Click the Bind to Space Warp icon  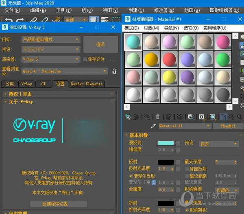pyautogui.click(x=56, y=20)
